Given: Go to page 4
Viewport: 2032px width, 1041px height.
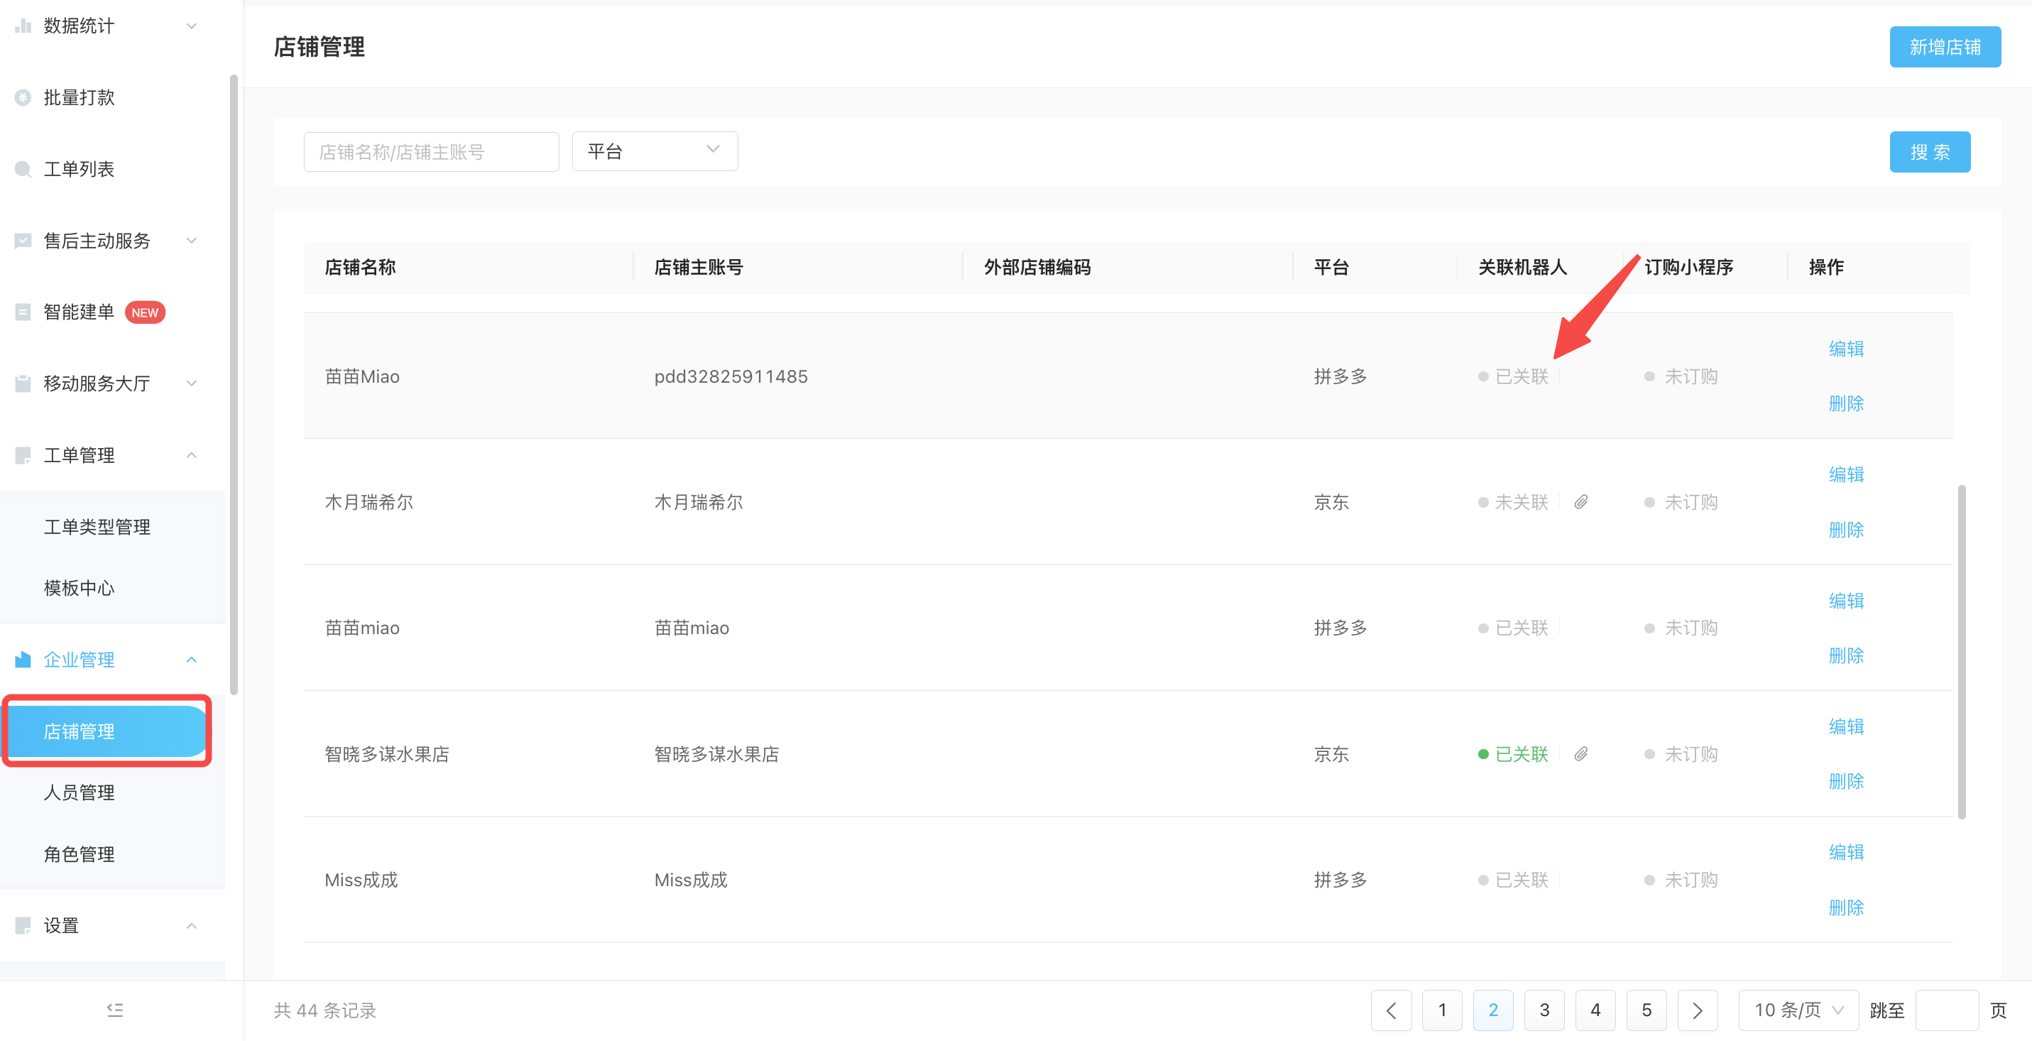Looking at the screenshot, I should click(x=1596, y=1010).
